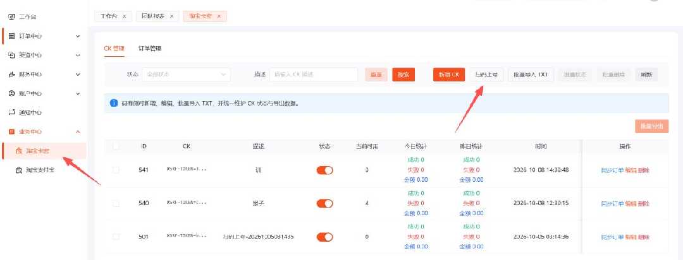Click the 搜索 button
683x260 pixels.
(x=403, y=74)
